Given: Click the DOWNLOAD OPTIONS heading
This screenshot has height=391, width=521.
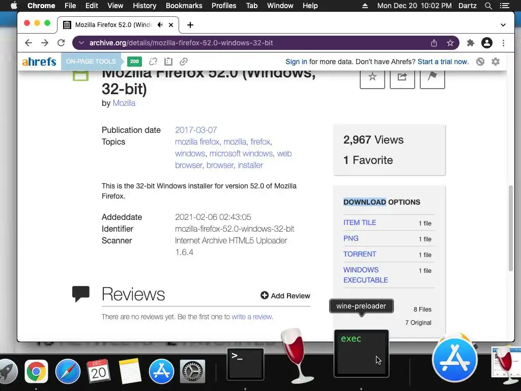Looking at the screenshot, I should click(382, 202).
